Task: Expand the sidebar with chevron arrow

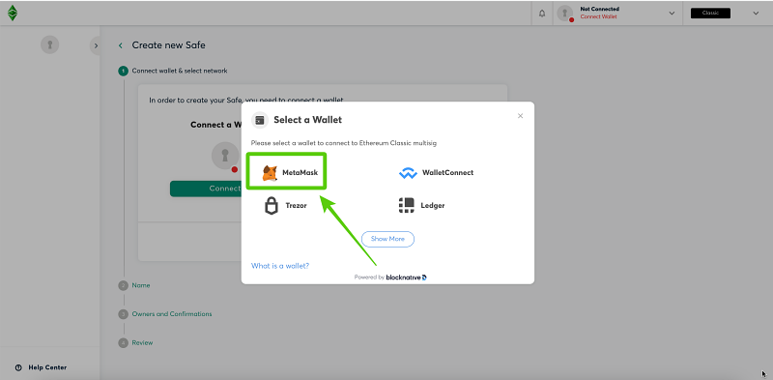Action: [x=96, y=45]
